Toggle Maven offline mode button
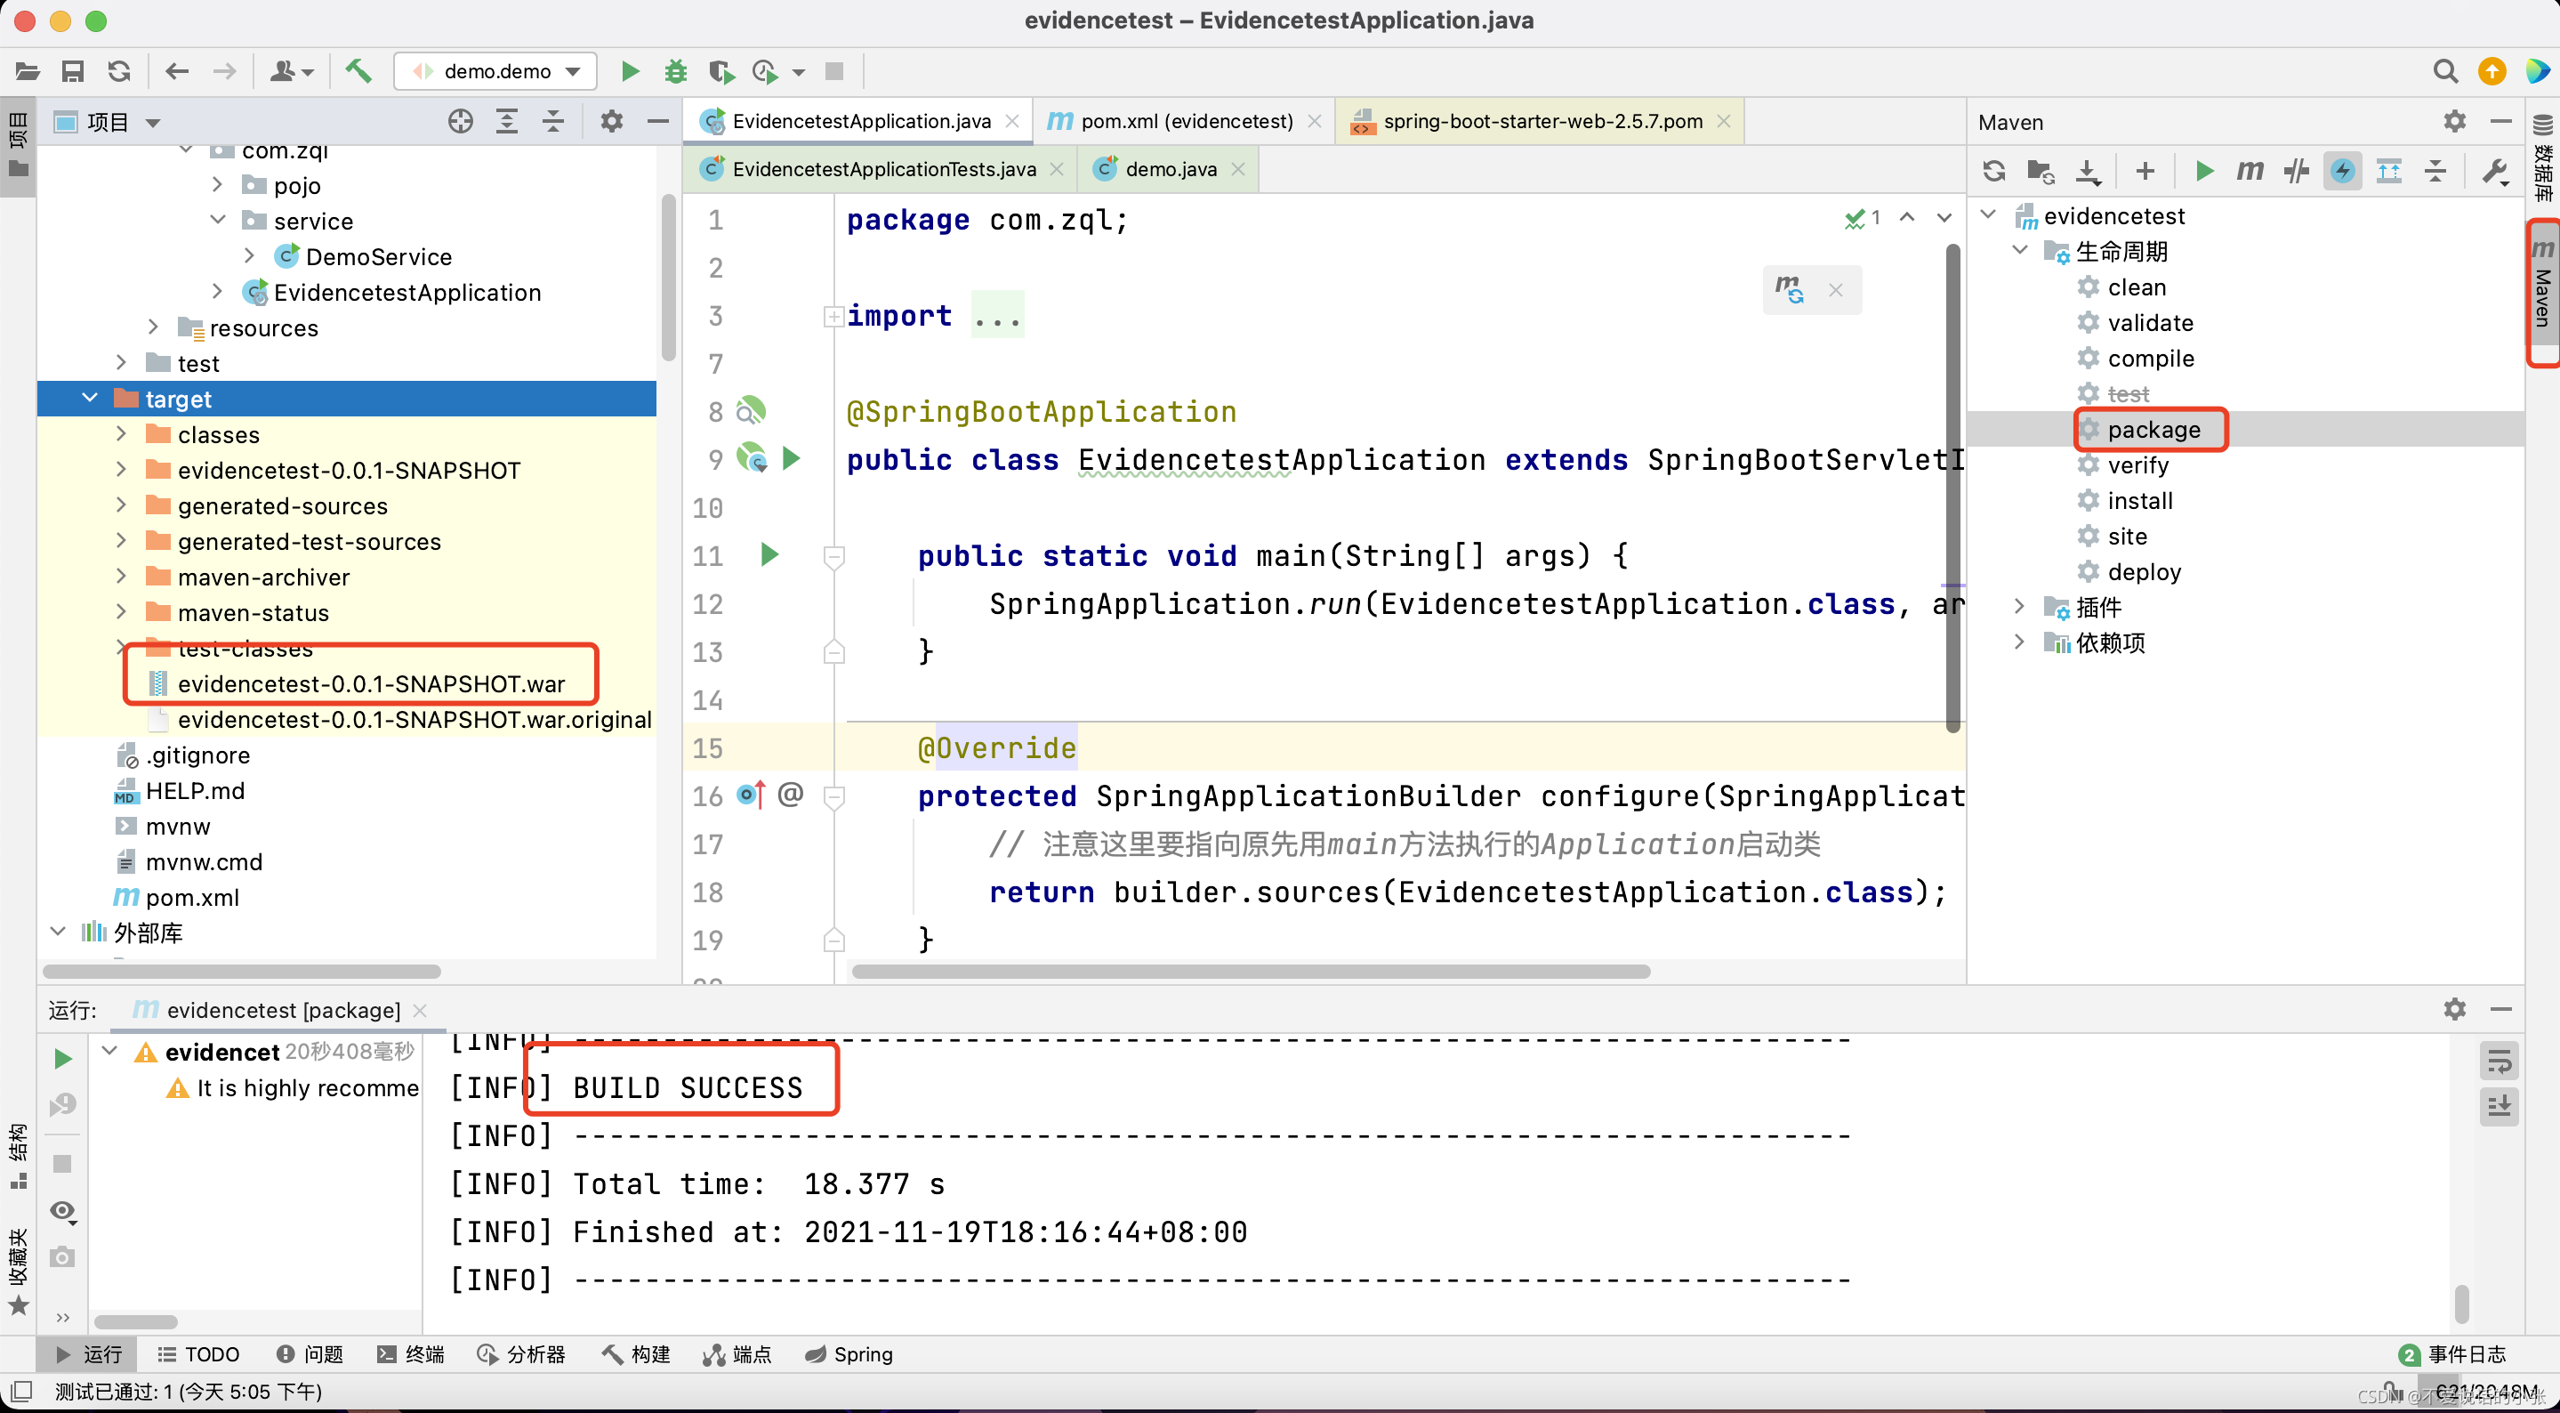 2297,171
